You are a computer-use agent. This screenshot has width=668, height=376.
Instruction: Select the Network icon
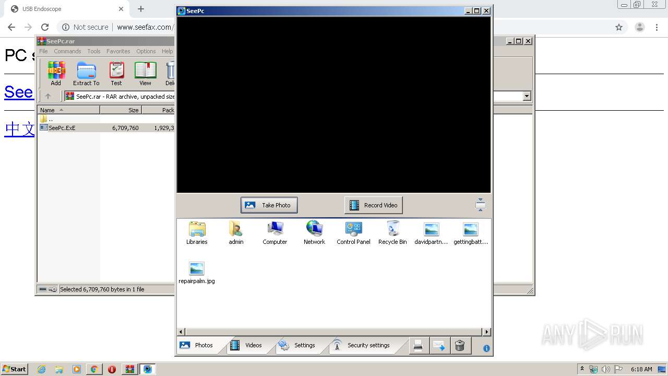point(314,233)
